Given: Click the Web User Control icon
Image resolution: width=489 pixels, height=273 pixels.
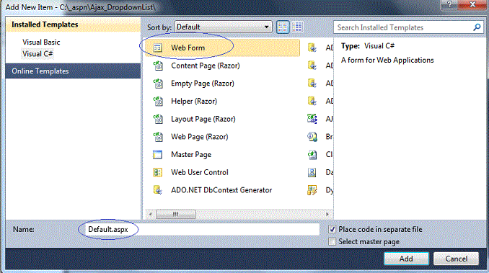Looking at the screenshot, I should (x=157, y=172).
